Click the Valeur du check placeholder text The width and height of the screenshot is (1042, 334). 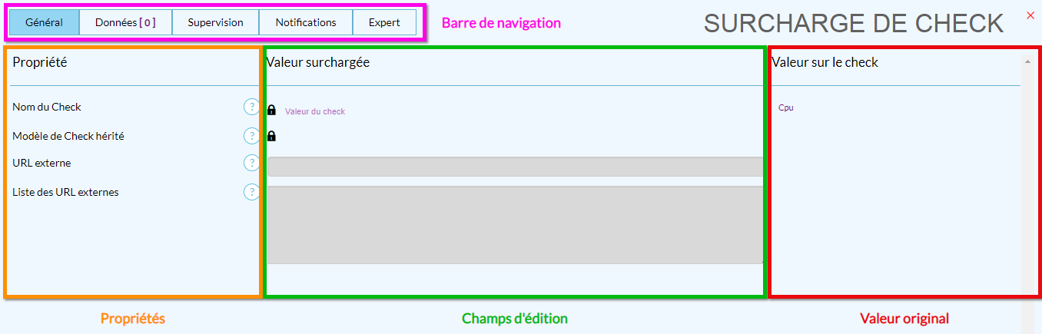pos(315,111)
